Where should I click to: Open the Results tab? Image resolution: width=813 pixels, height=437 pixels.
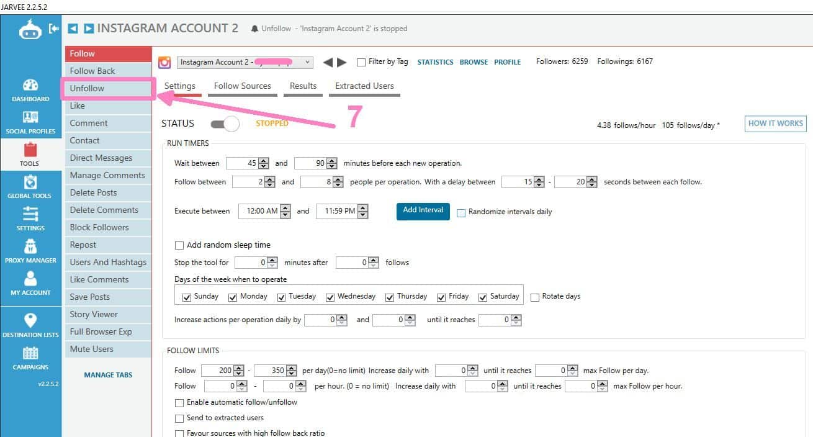coord(303,86)
